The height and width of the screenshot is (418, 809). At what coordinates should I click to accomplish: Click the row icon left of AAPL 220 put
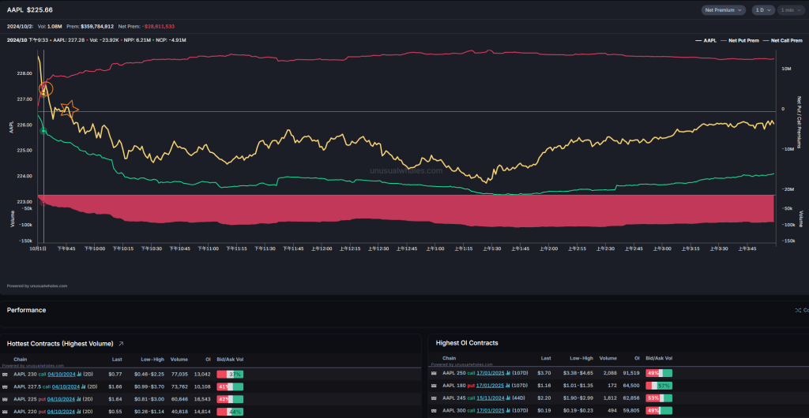pyautogui.click(x=6, y=412)
